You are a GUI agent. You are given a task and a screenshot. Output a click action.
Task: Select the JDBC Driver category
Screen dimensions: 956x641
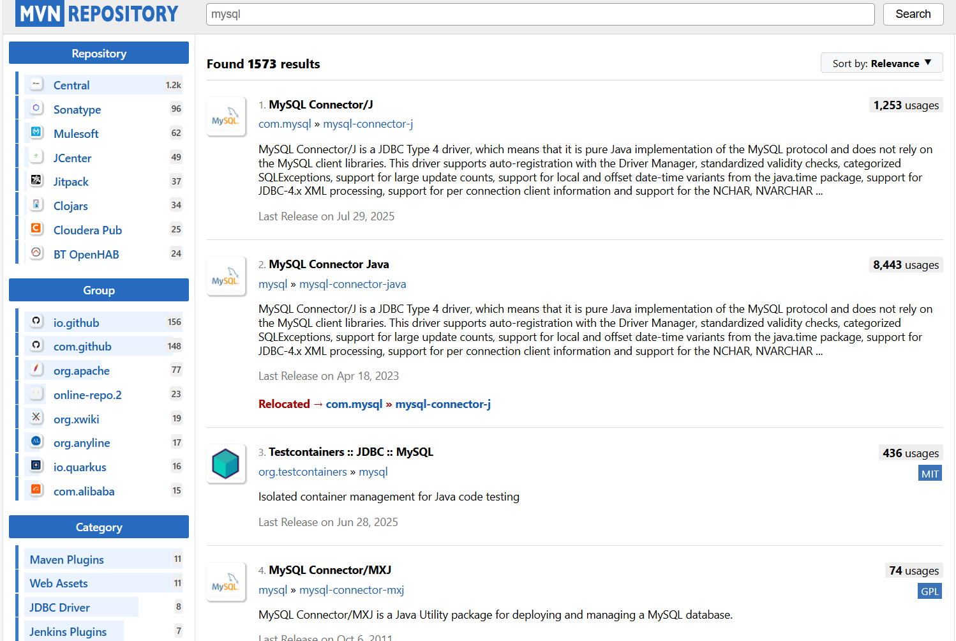click(103, 607)
